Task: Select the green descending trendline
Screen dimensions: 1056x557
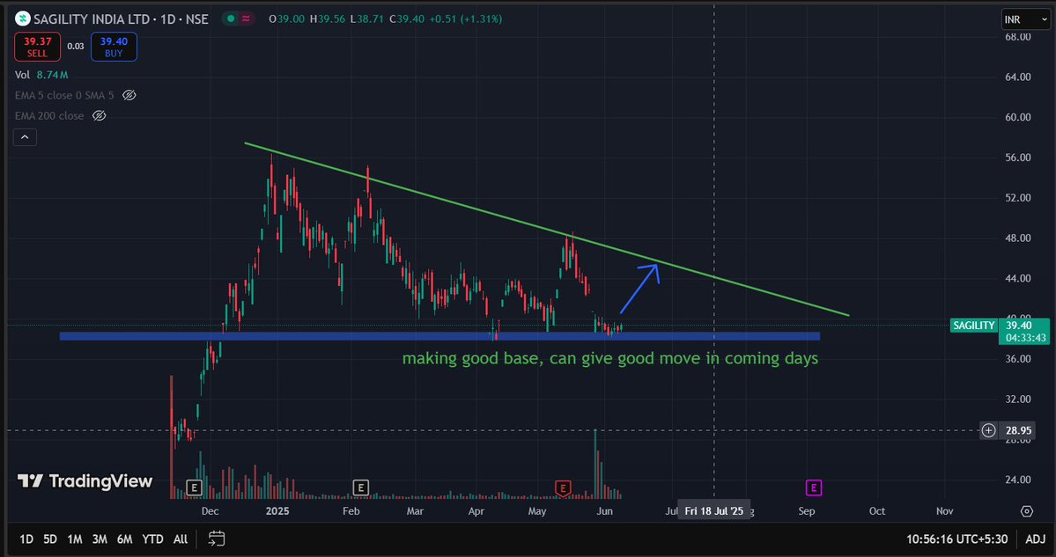Action: 545,229
